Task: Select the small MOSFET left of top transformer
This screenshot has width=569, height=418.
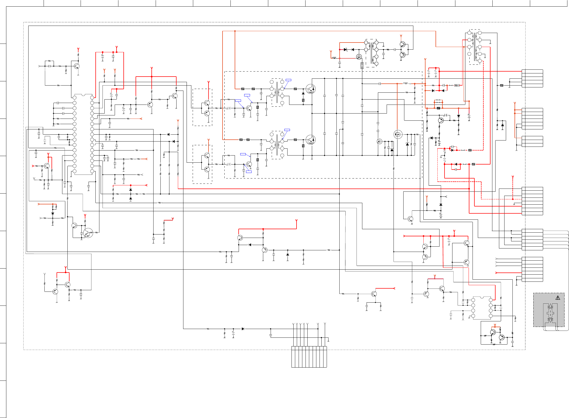Action: [359, 57]
